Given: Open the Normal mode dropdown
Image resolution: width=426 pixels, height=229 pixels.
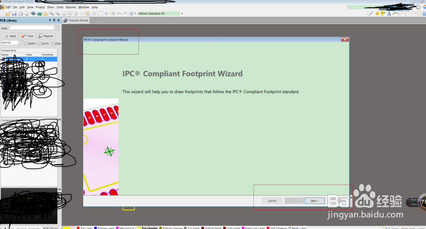Looking at the screenshot, I should coord(20,43).
